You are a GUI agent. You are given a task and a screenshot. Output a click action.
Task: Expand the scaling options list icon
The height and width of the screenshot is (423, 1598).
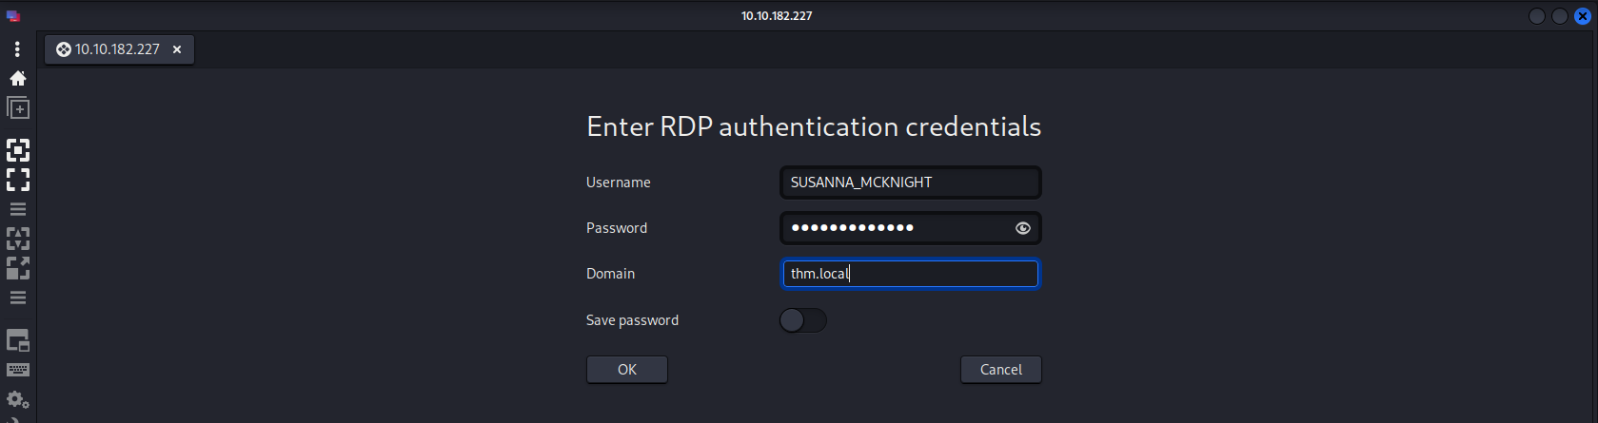[x=18, y=298]
